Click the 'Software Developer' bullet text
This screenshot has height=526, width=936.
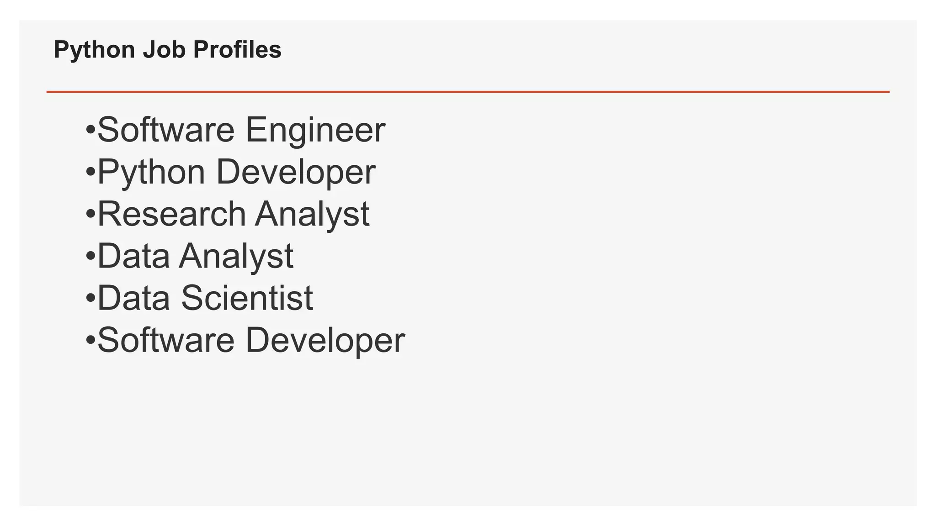pos(251,340)
